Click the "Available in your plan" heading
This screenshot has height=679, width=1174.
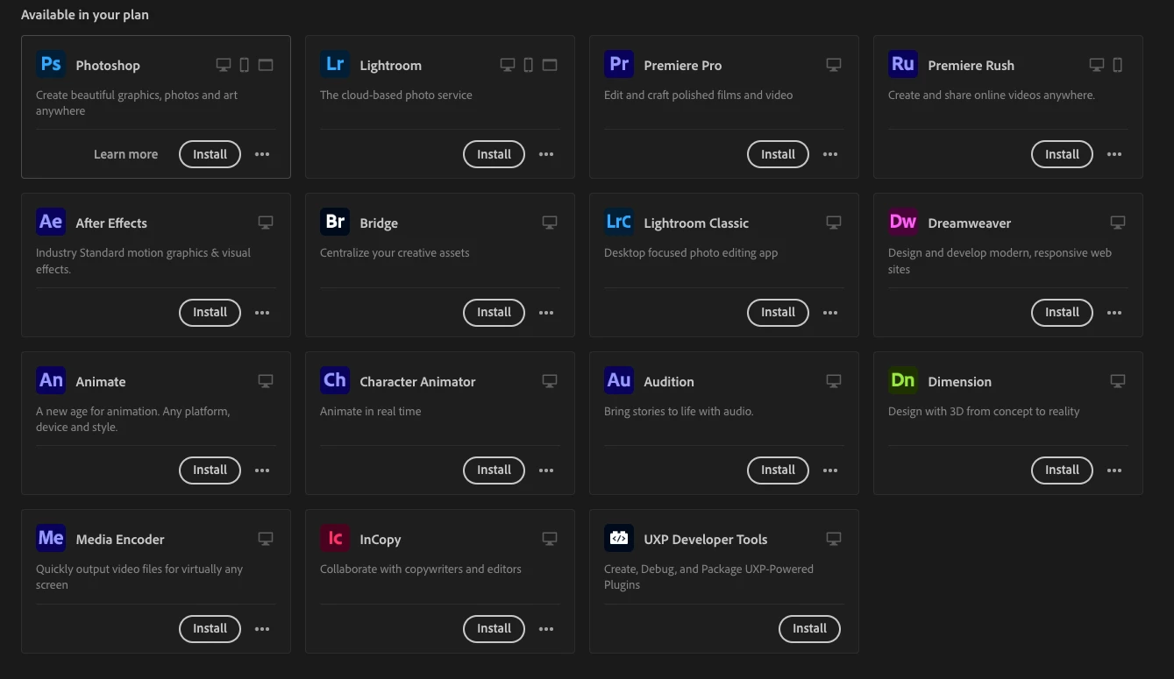click(x=85, y=15)
